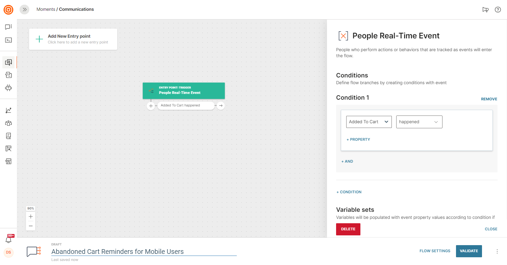Open the Added To Cart event dropdown
This screenshot has width=507, height=265.
point(369,122)
